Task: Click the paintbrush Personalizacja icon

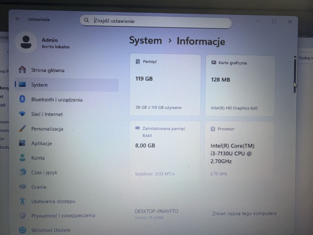Action: [22, 128]
